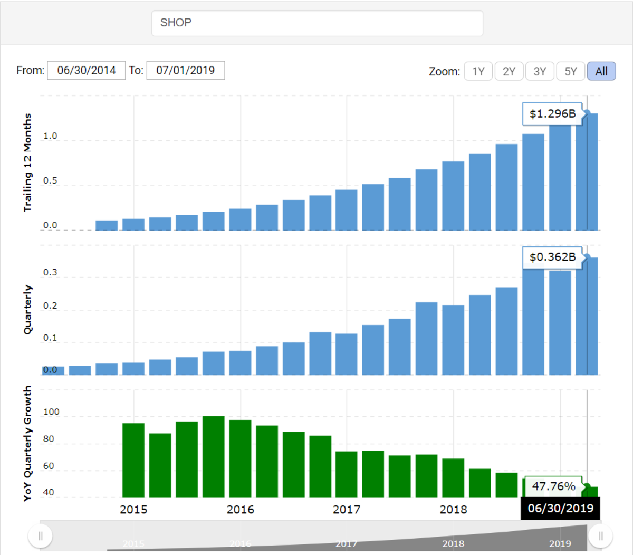Click the first green YoY growth bar

pyautogui.click(x=133, y=460)
